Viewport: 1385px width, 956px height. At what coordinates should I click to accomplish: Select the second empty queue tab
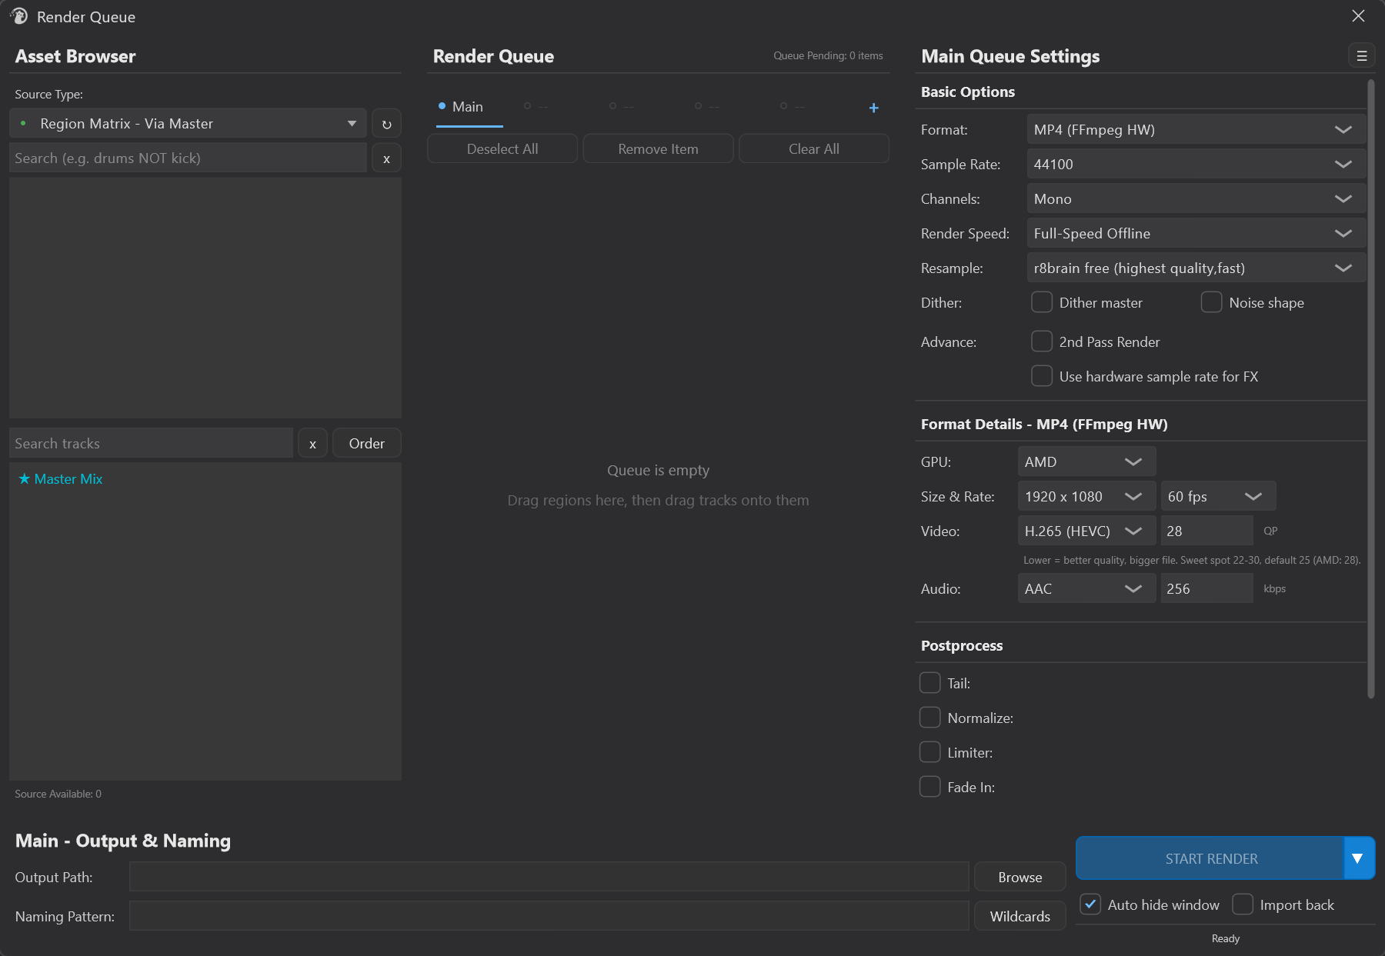click(536, 106)
